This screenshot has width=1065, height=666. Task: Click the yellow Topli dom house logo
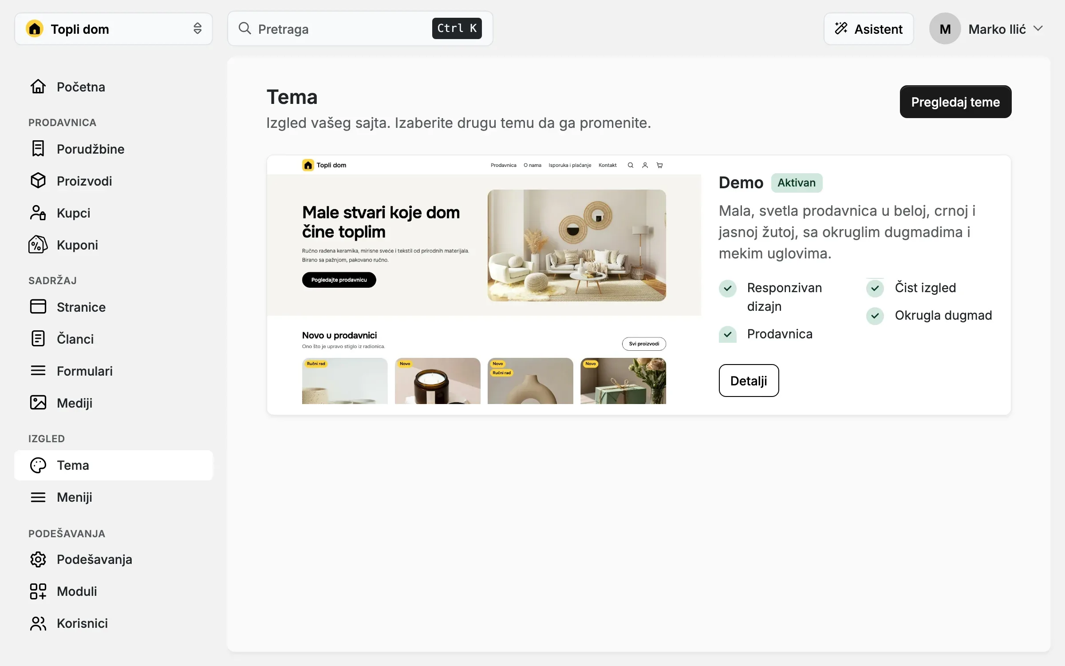point(35,28)
